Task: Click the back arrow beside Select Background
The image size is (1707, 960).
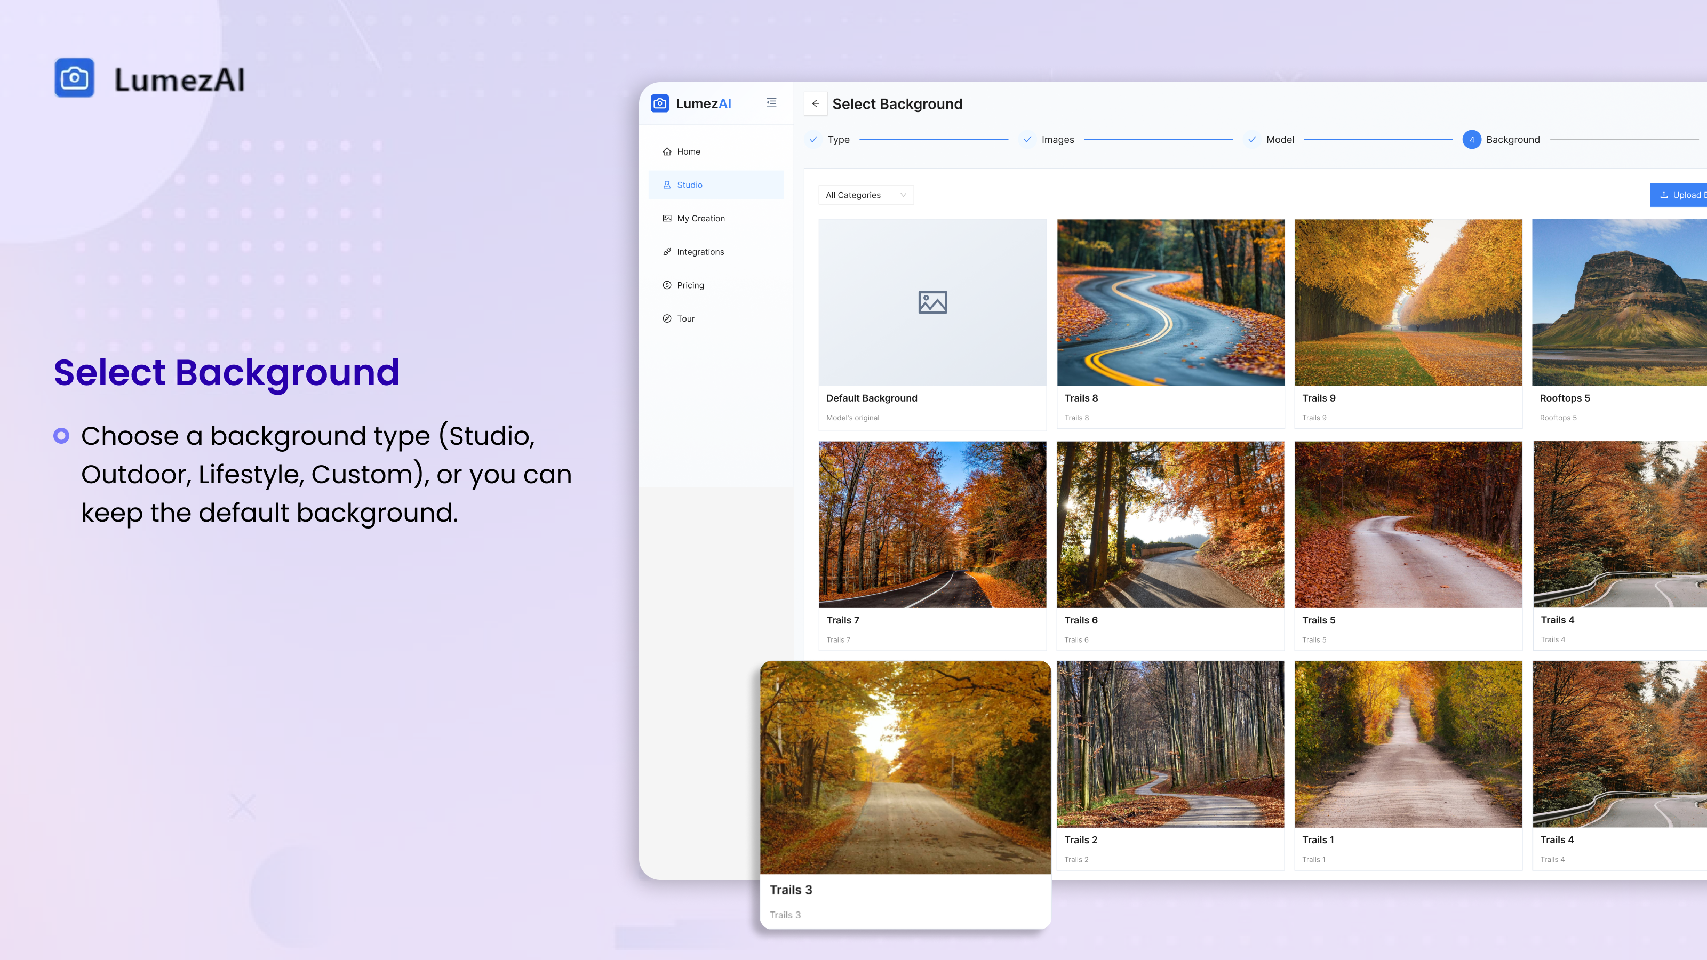Action: pos(815,103)
